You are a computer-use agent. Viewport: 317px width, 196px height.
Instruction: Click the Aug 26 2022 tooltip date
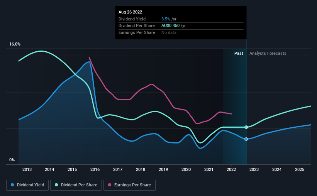click(x=130, y=12)
